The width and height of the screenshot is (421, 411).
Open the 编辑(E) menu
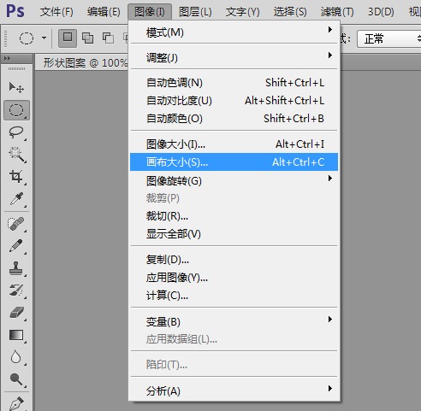coord(104,12)
